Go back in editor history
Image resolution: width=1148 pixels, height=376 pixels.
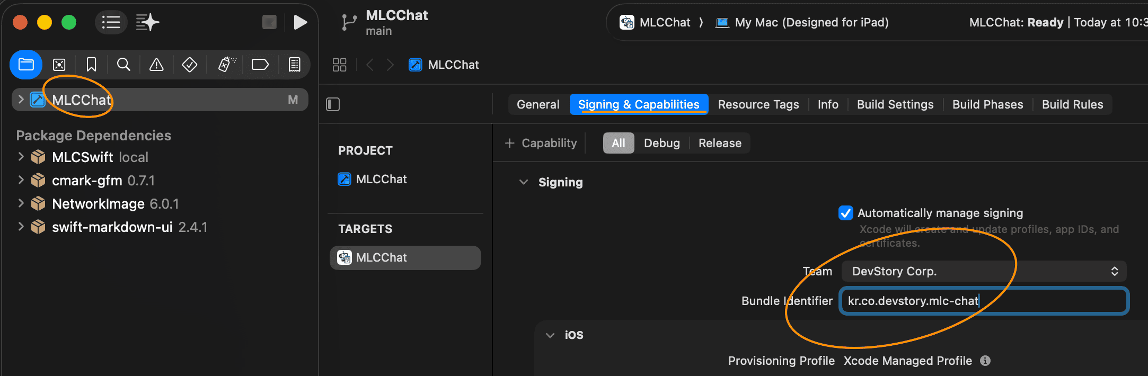pos(370,65)
